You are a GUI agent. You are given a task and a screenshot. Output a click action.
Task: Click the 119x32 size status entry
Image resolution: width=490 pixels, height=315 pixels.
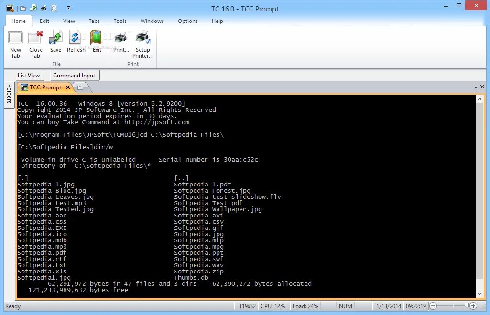(x=247, y=306)
